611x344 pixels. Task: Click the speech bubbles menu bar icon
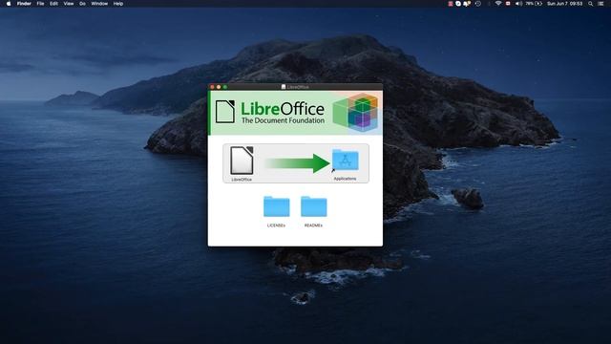pos(467,4)
